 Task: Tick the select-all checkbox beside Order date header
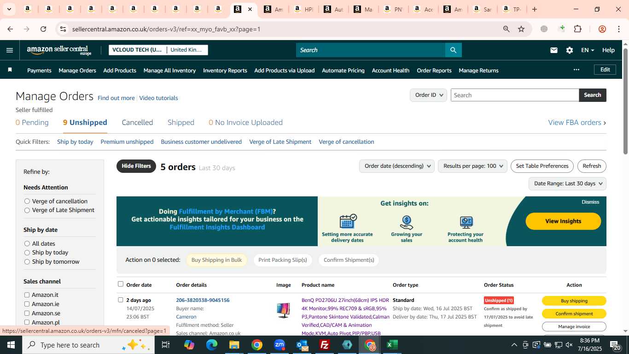(121, 284)
